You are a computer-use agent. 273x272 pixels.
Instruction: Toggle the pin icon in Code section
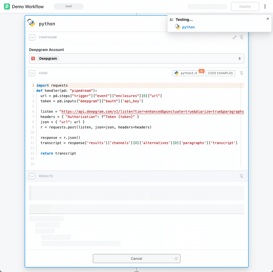pyautogui.click(x=241, y=73)
